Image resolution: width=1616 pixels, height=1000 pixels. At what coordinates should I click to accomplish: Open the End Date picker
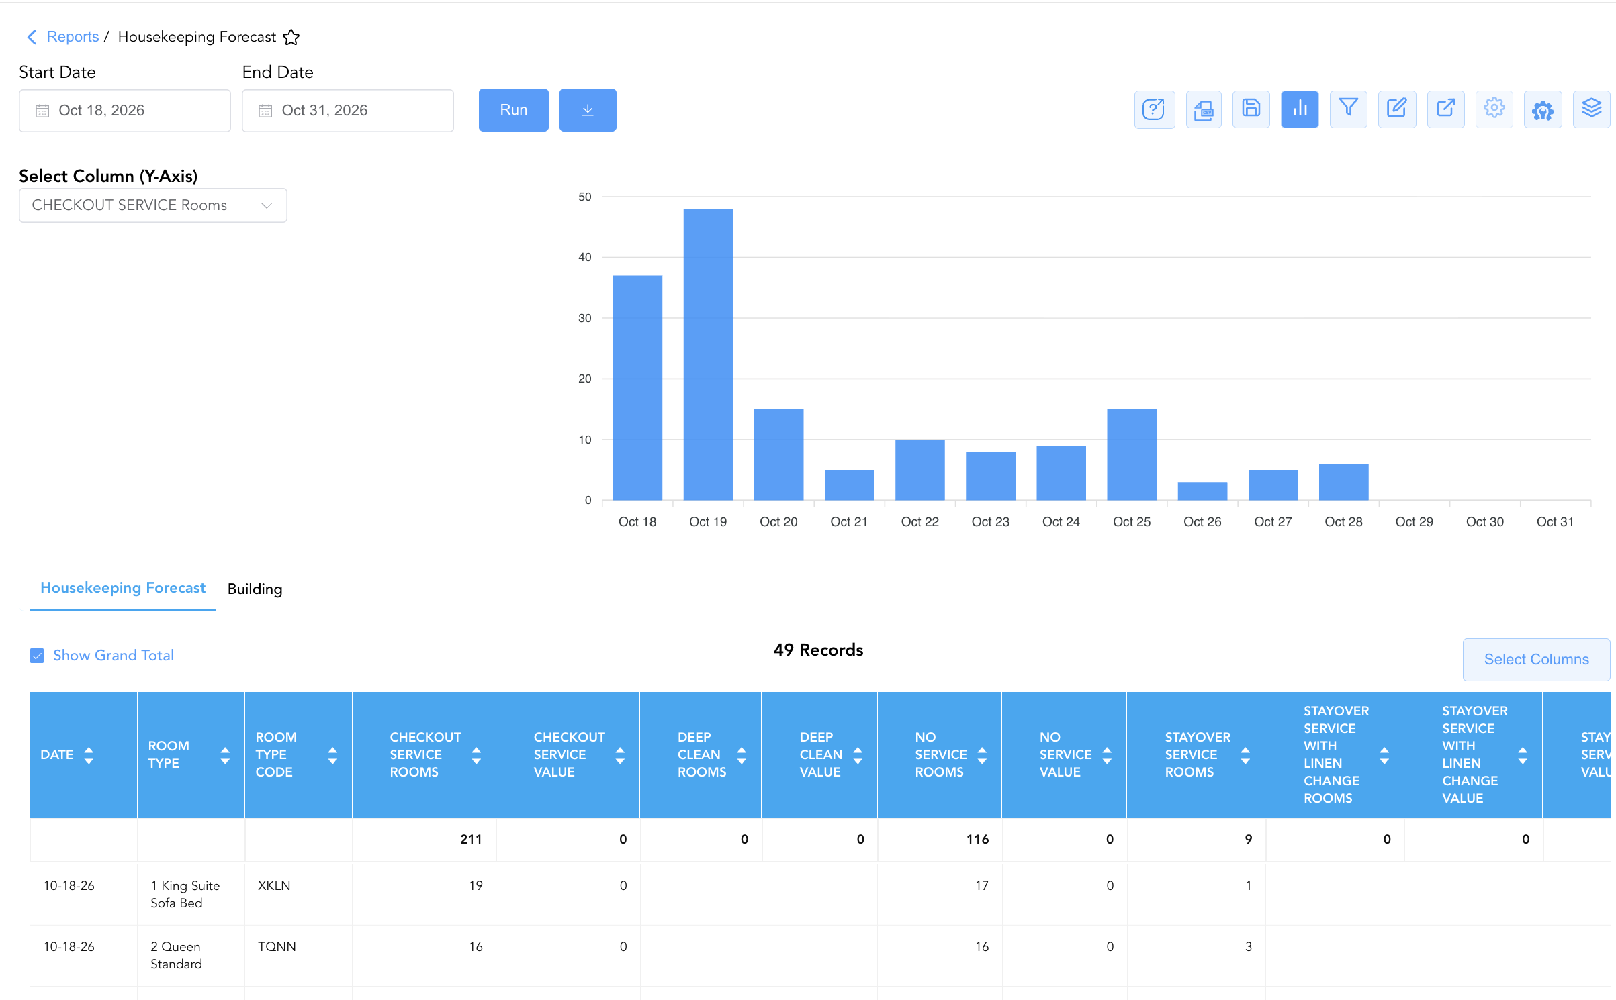click(348, 111)
